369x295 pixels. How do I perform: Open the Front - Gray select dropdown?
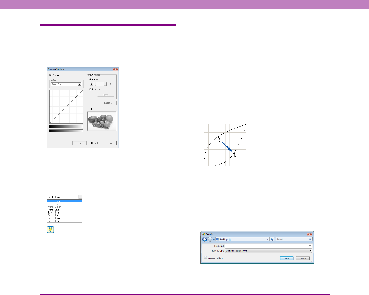pyautogui.click(x=66, y=84)
